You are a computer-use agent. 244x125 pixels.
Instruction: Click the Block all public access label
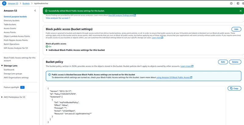tap(56, 44)
